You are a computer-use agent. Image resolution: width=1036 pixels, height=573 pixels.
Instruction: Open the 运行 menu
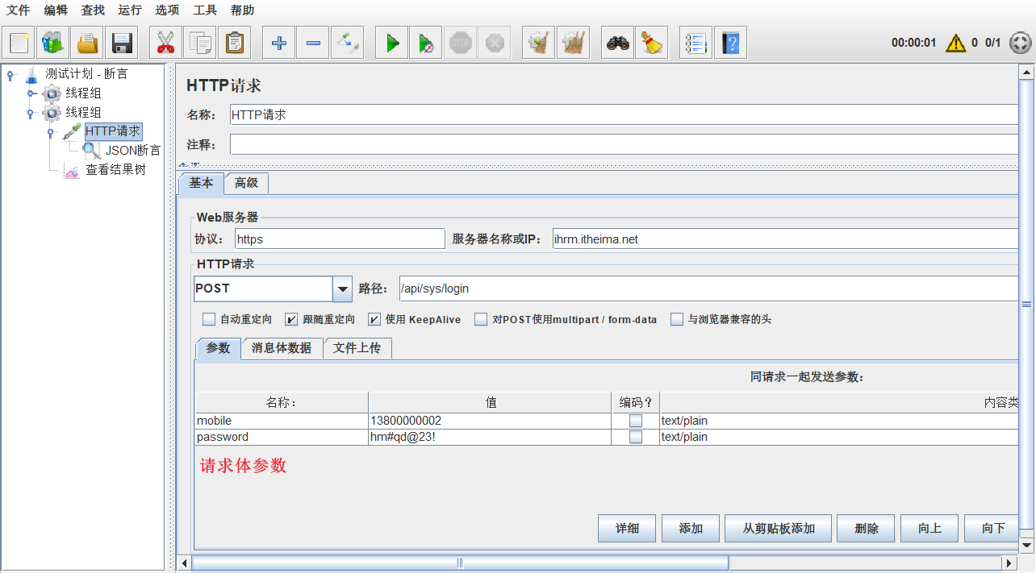(130, 10)
